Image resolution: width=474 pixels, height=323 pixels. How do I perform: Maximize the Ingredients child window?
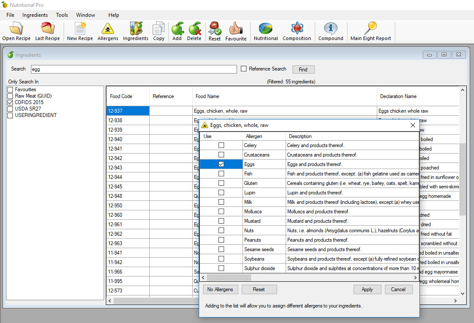[444, 55]
